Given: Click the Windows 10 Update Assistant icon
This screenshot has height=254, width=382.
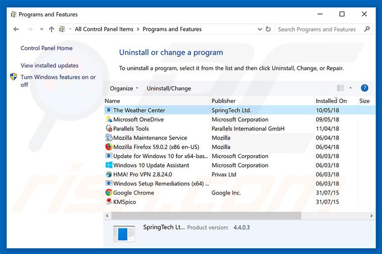Looking at the screenshot, I should pos(109,165).
